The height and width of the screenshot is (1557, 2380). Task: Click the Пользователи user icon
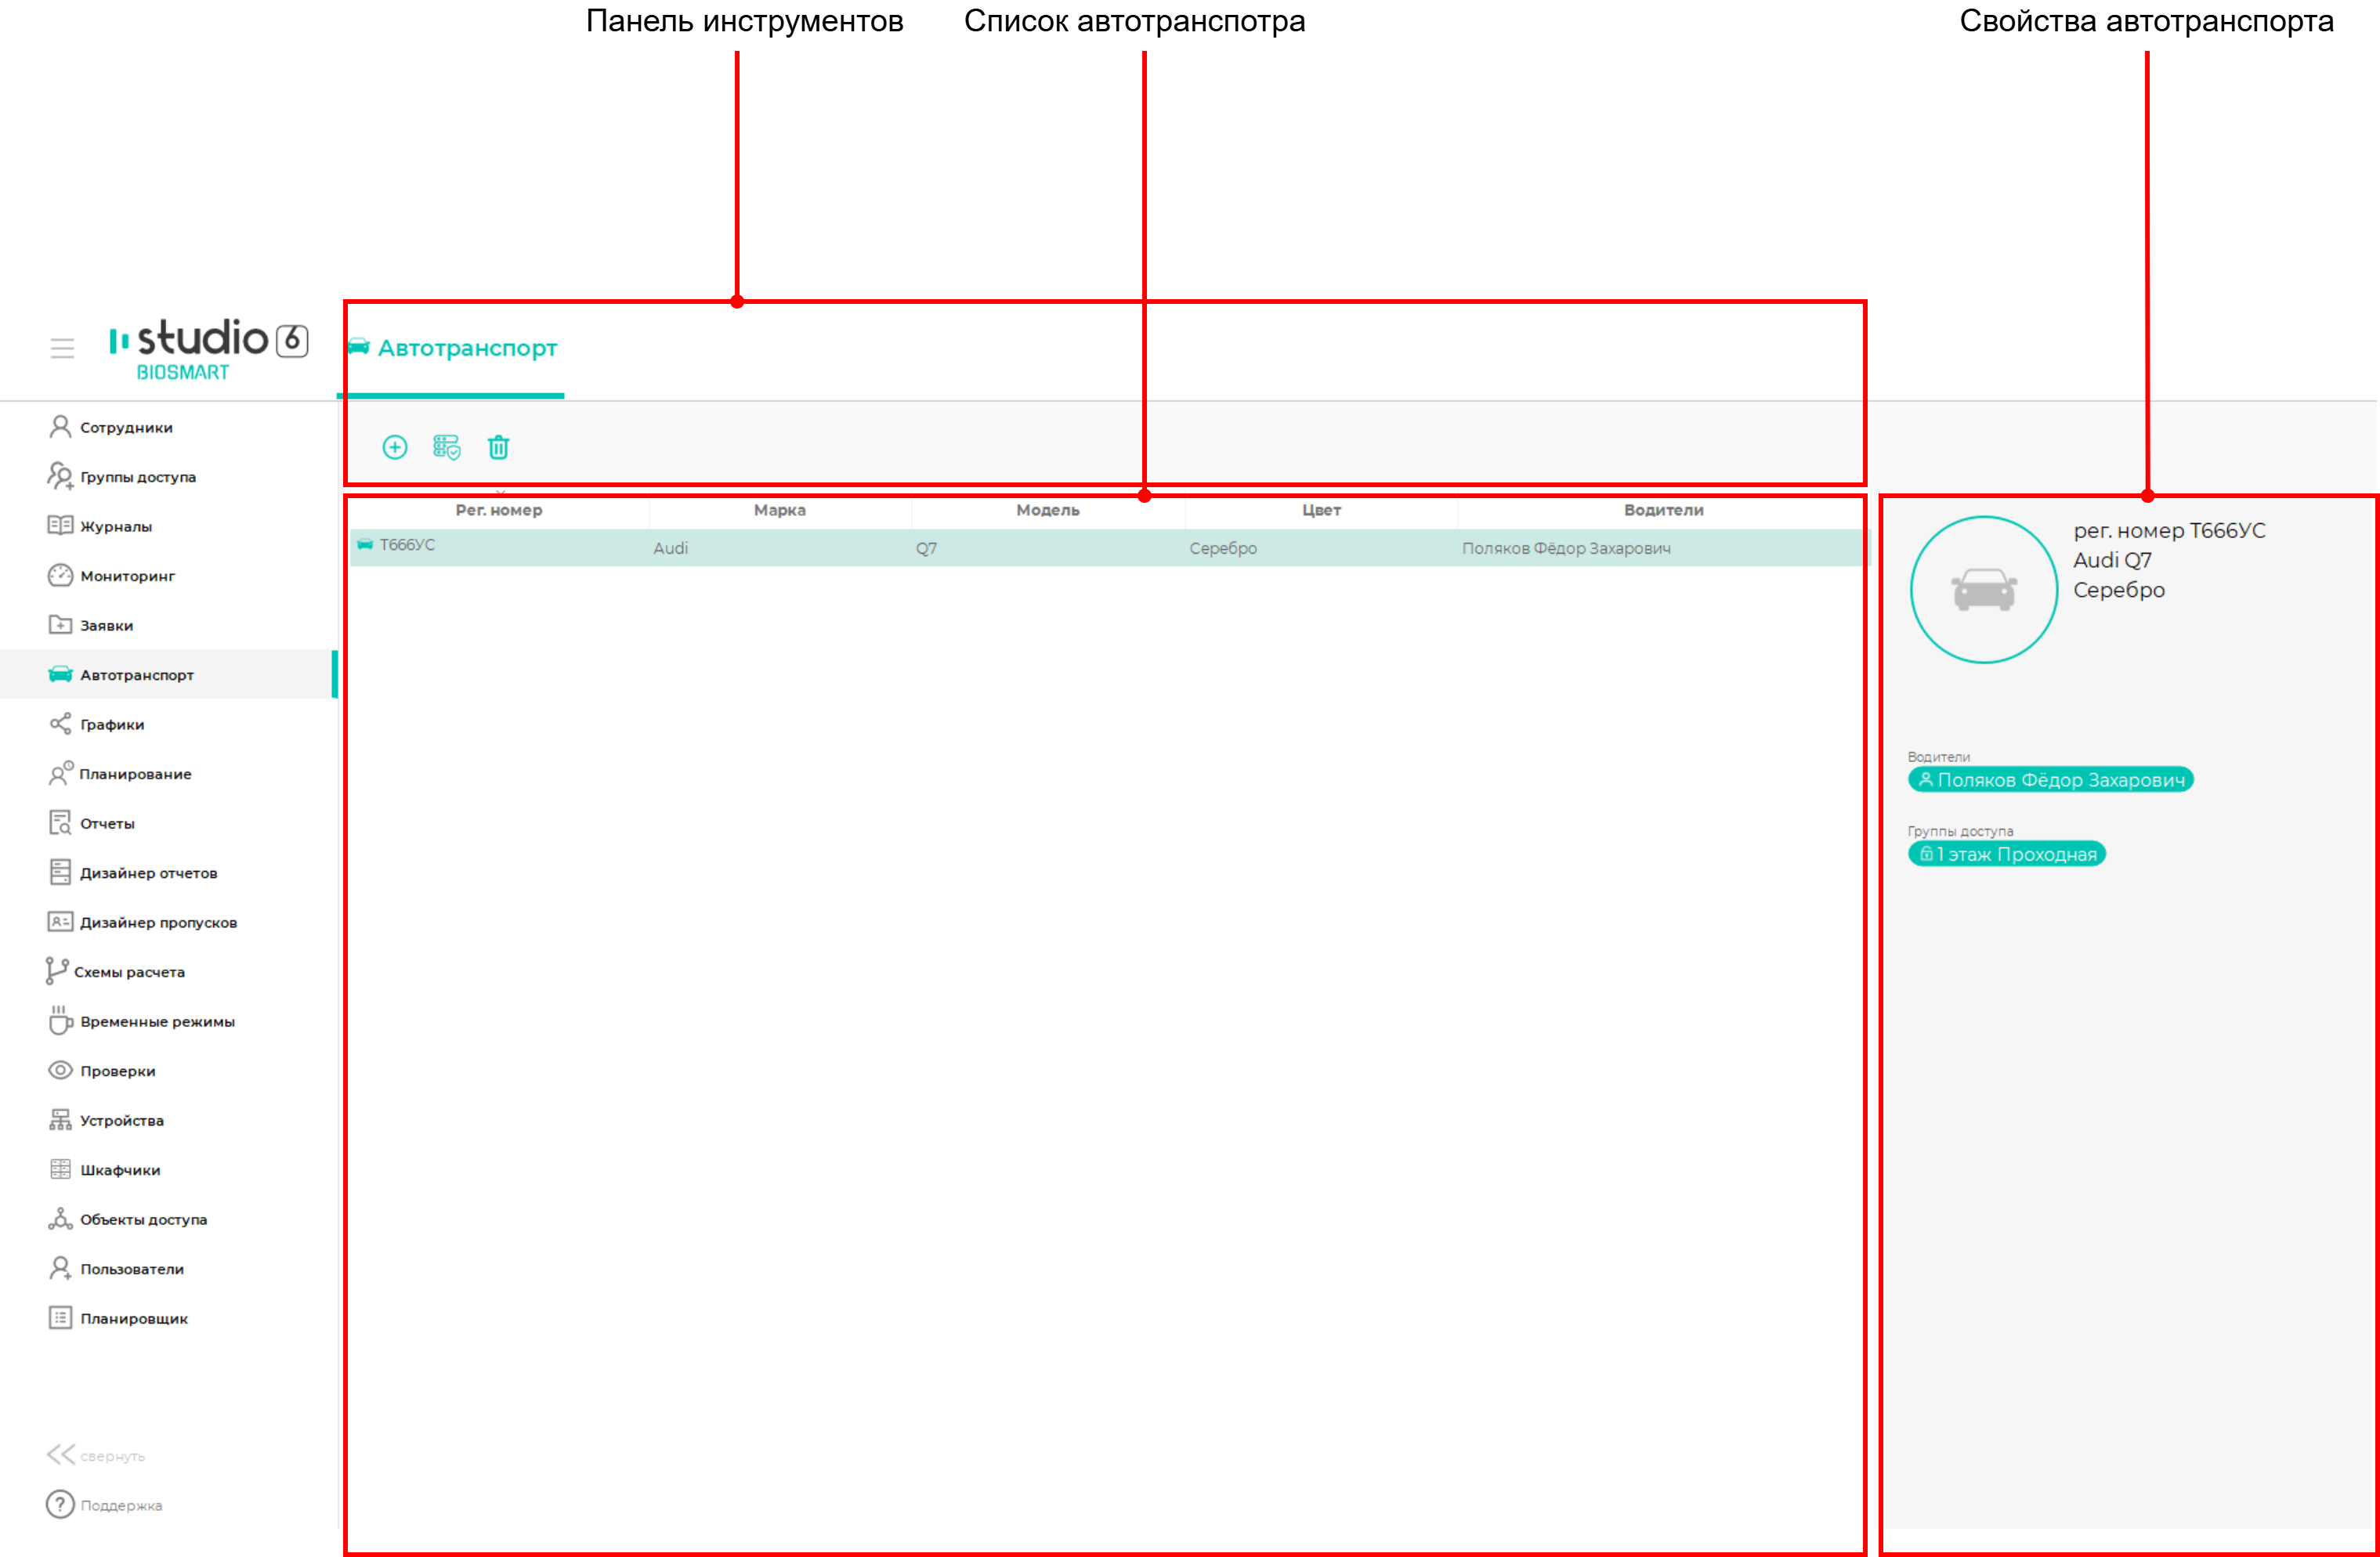coord(60,1268)
